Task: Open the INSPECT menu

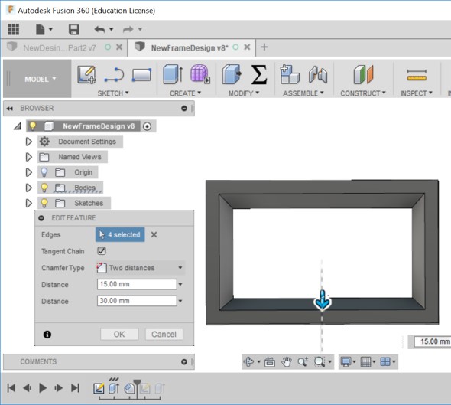Action: (x=417, y=93)
